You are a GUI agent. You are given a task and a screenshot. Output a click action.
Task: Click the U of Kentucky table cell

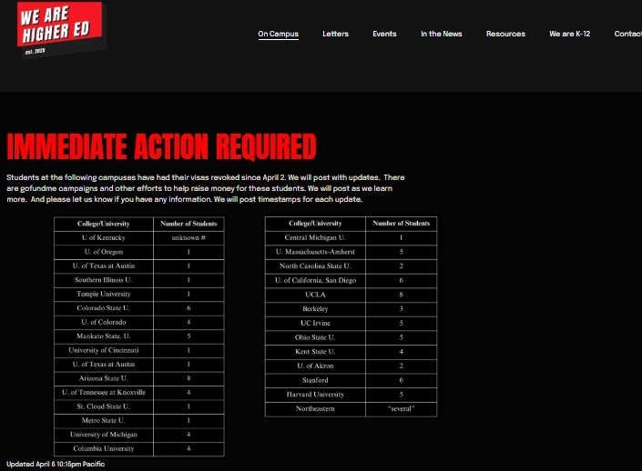(x=104, y=238)
